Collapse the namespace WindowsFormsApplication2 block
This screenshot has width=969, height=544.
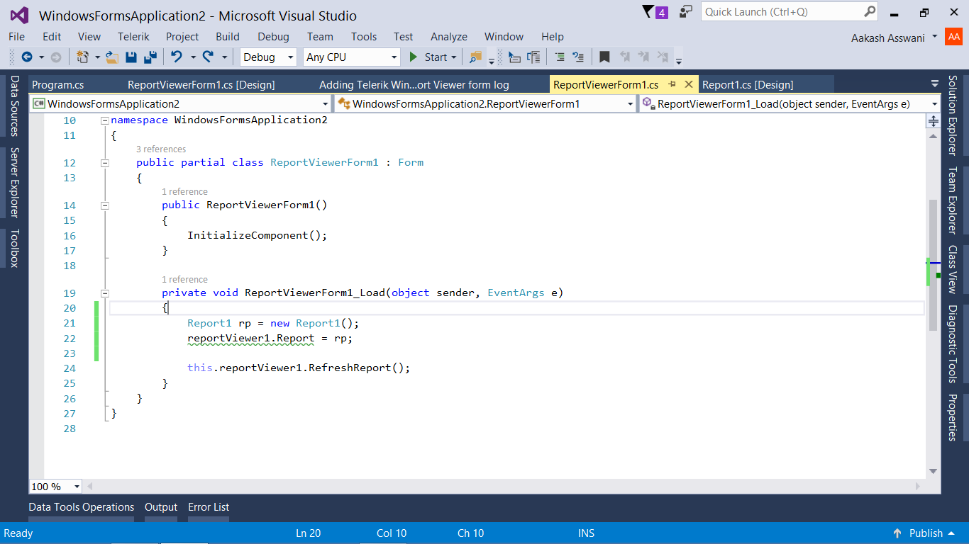click(x=105, y=120)
